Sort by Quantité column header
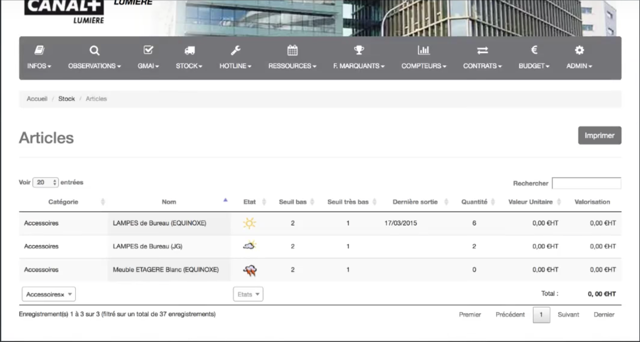This screenshot has width=640, height=342. [474, 202]
